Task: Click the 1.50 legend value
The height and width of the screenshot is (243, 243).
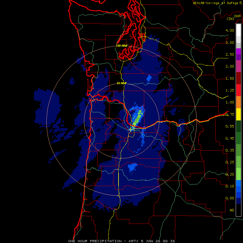Action: pos(230,78)
